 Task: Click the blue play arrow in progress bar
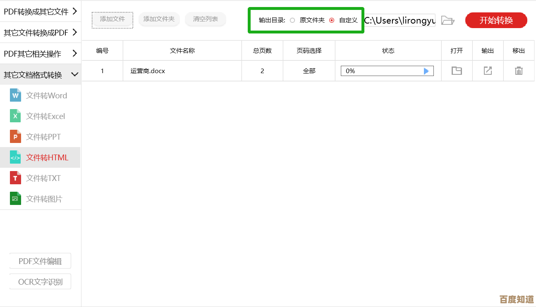[x=426, y=71]
